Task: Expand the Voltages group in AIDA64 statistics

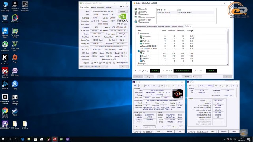Action: click(x=138, y=64)
